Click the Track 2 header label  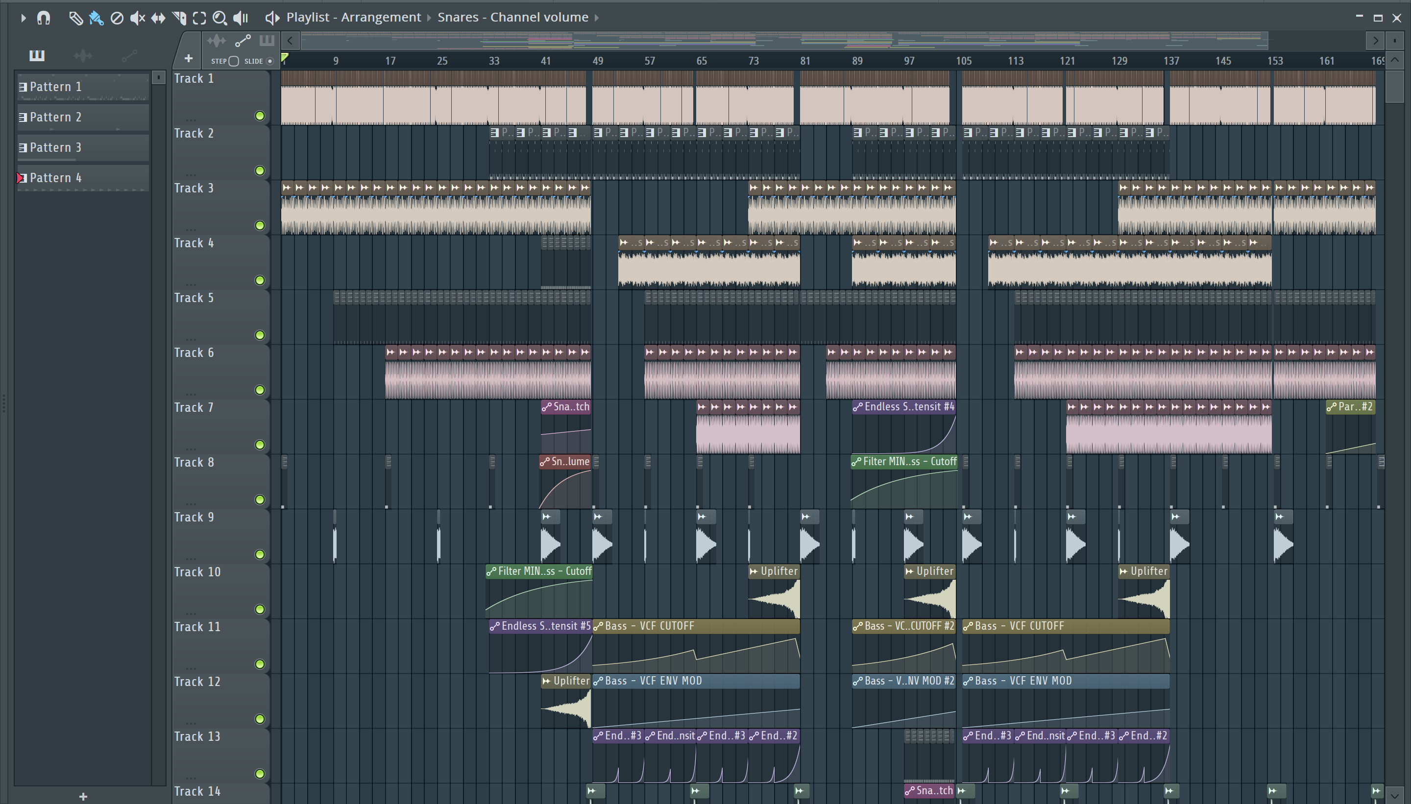tap(194, 134)
